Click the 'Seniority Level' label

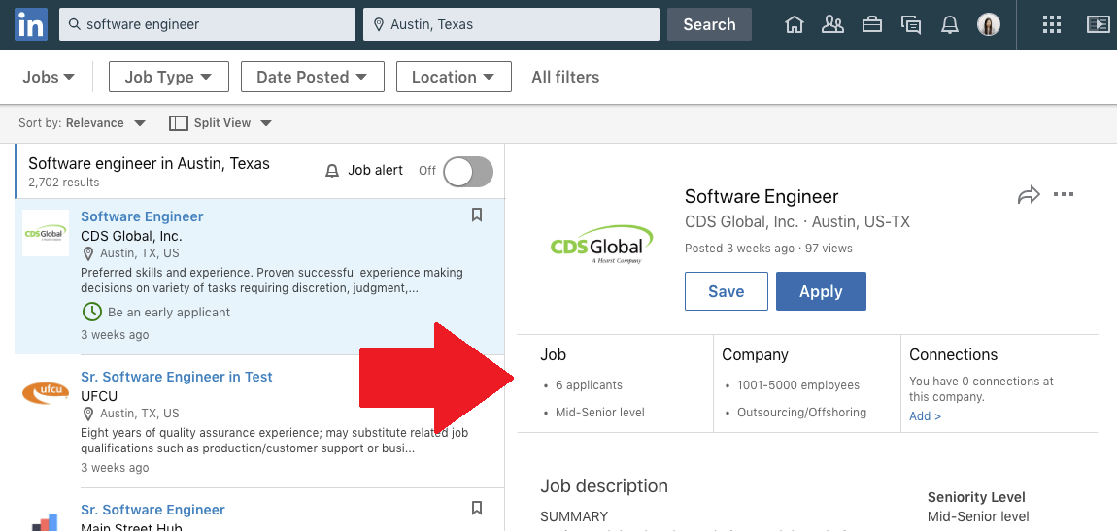pos(977,498)
